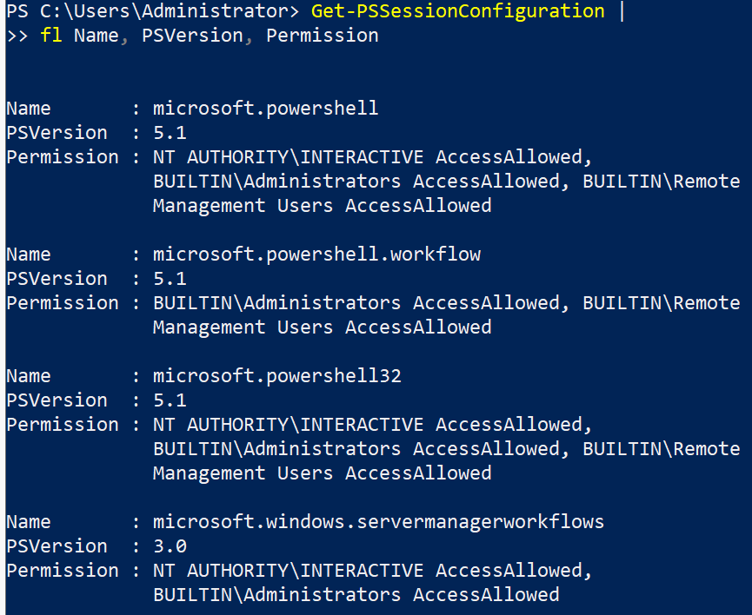Click the PSVersion label below microsoft.powershell32

pos(57,400)
